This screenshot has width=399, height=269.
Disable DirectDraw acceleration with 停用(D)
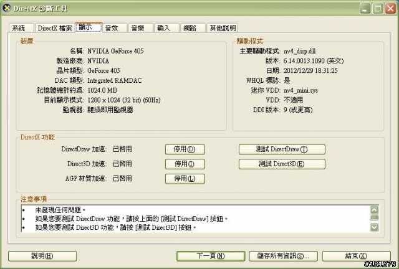[x=185, y=149]
